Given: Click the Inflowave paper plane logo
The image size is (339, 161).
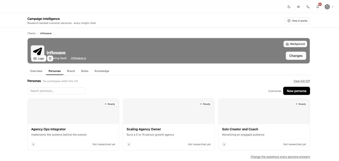Looking at the screenshot, I should pyautogui.click(x=37, y=51).
